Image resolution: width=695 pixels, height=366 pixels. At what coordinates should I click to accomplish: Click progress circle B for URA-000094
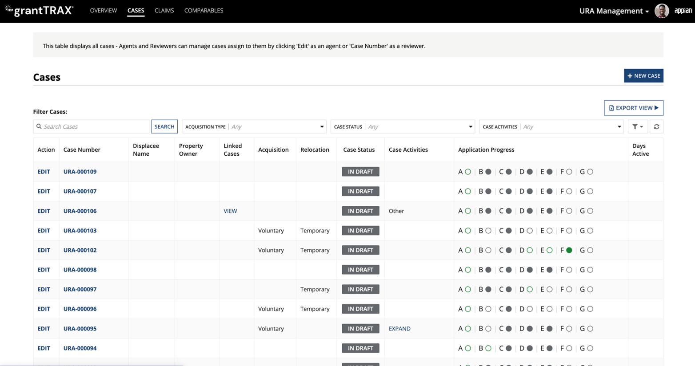tap(488, 348)
